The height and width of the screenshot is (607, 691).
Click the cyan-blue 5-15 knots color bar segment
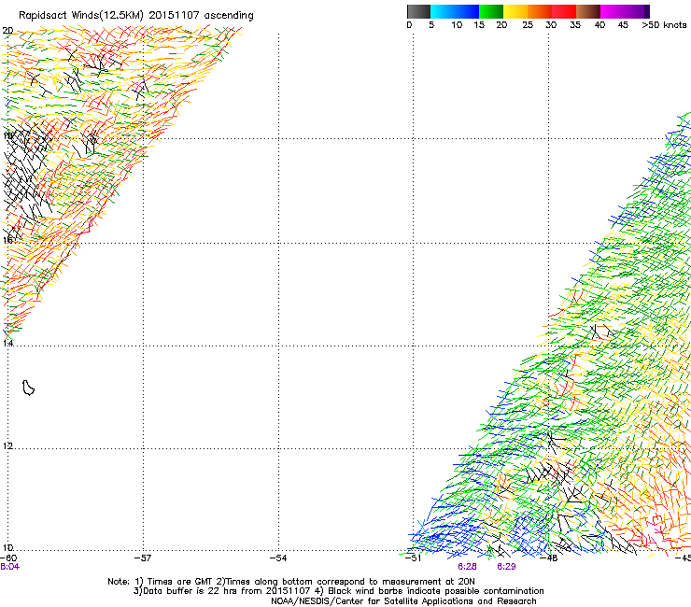[x=455, y=11]
